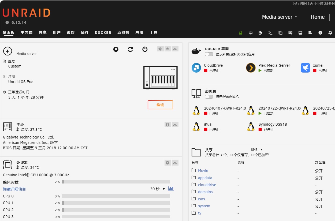Go to the 应用 apps tab
This screenshot has width=335, height=221.
pos(139,32)
